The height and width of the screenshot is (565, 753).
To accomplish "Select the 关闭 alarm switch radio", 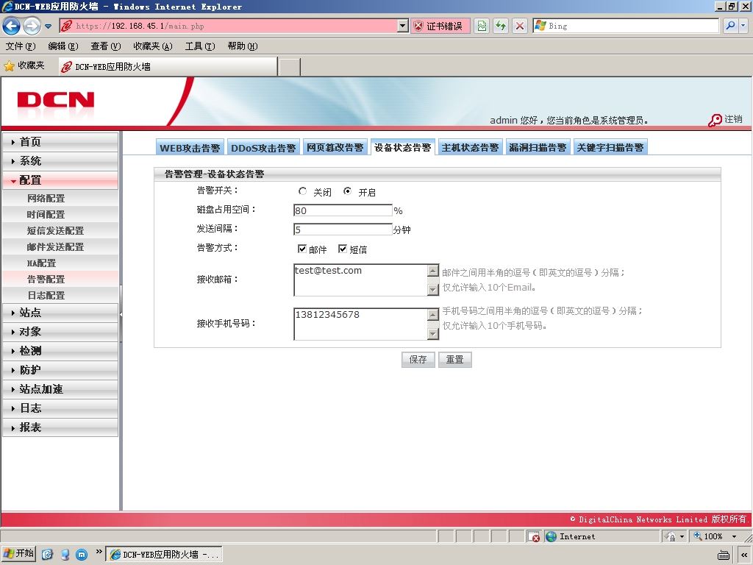I will point(302,191).
